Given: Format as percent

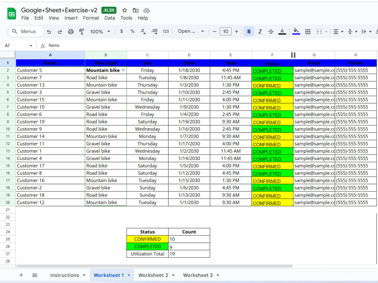Looking at the screenshot, I should click(x=132, y=31).
